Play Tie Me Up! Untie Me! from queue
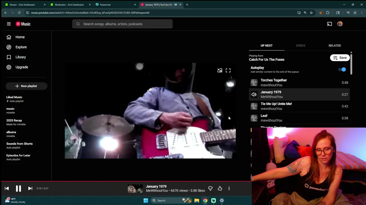Image resolution: width=366 pixels, height=205 pixels. coord(299,106)
